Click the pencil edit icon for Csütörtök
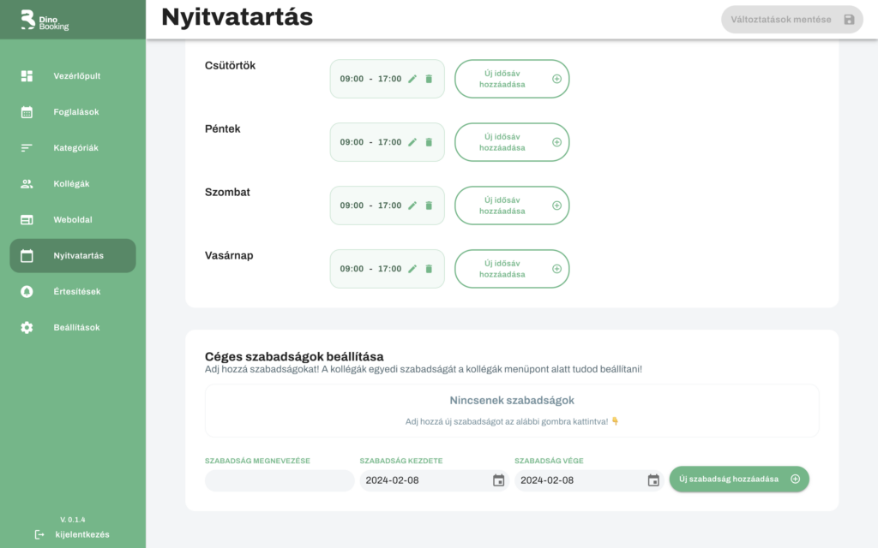 412,79
